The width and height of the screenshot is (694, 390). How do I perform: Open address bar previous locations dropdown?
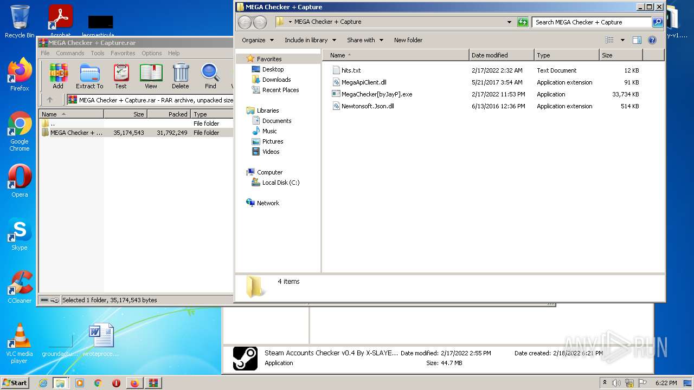click(x=509, y=22)
